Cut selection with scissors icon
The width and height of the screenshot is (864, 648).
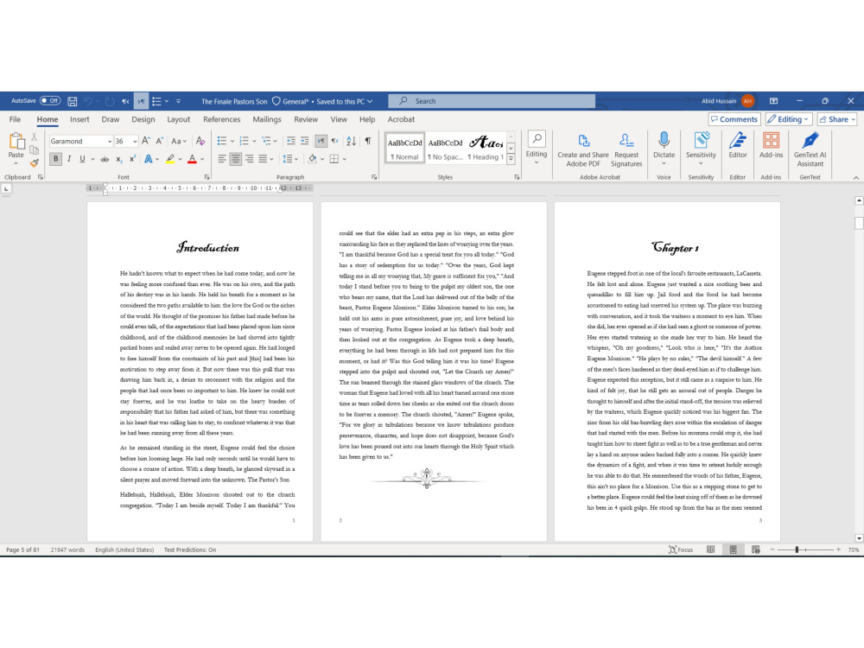35,137
